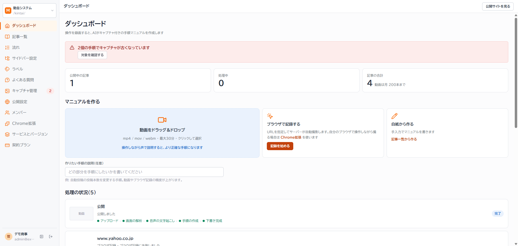Click the デモ商事 user avatar
Viewport: 518px width, 246px height.
[x=9, y=237]
